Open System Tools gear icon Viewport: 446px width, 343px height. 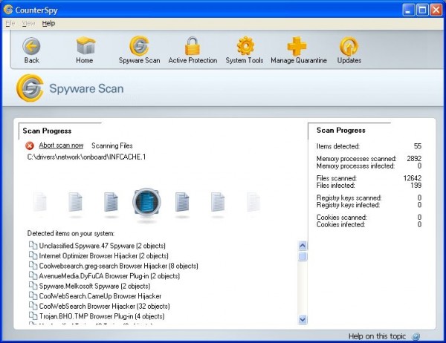pos(245,48)
